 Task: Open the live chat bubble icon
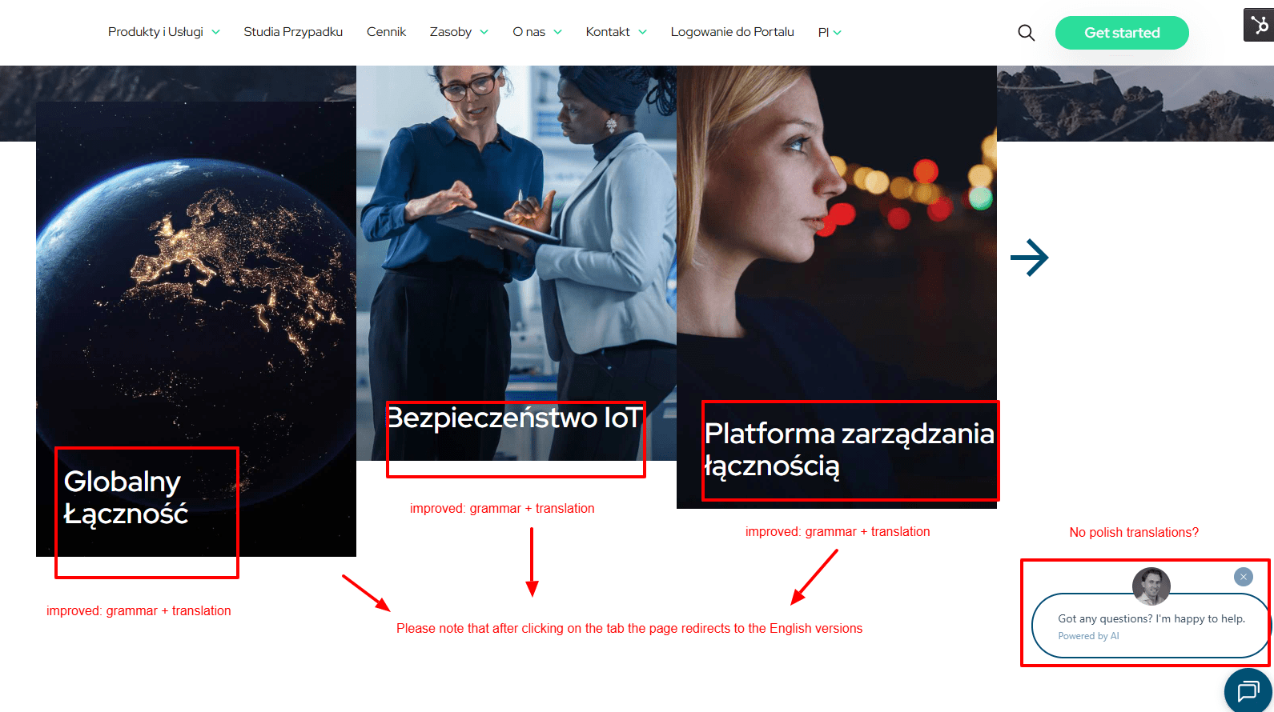(1248, 690)
